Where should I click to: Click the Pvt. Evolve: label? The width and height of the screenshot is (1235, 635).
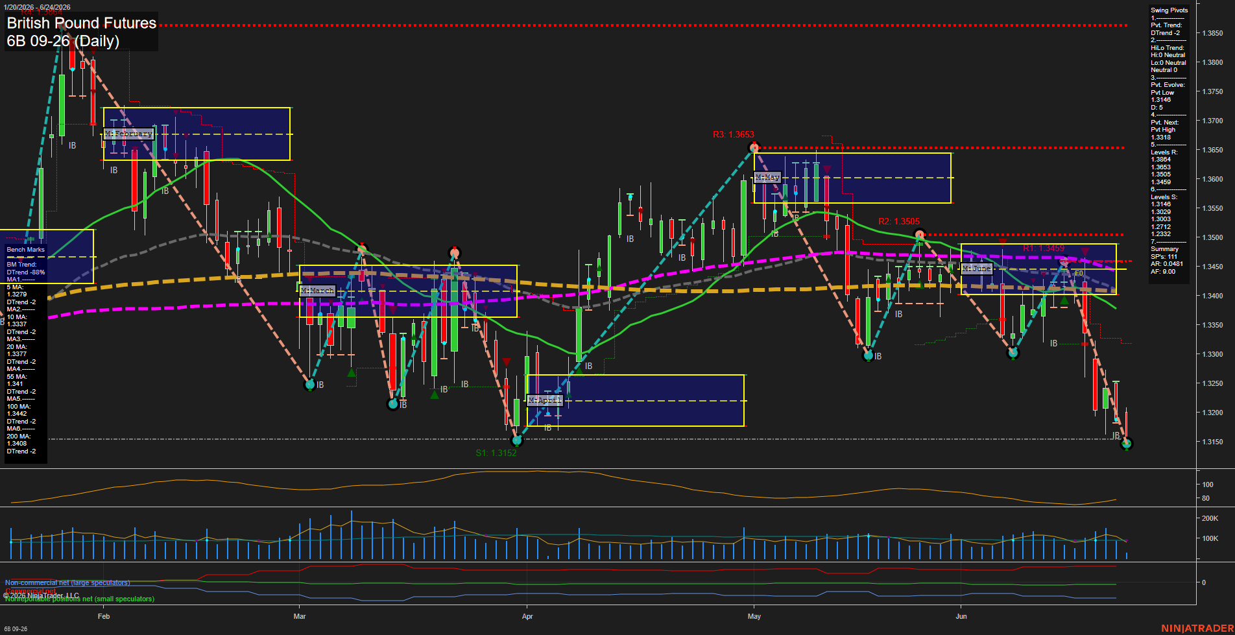tap(1168, 85)
